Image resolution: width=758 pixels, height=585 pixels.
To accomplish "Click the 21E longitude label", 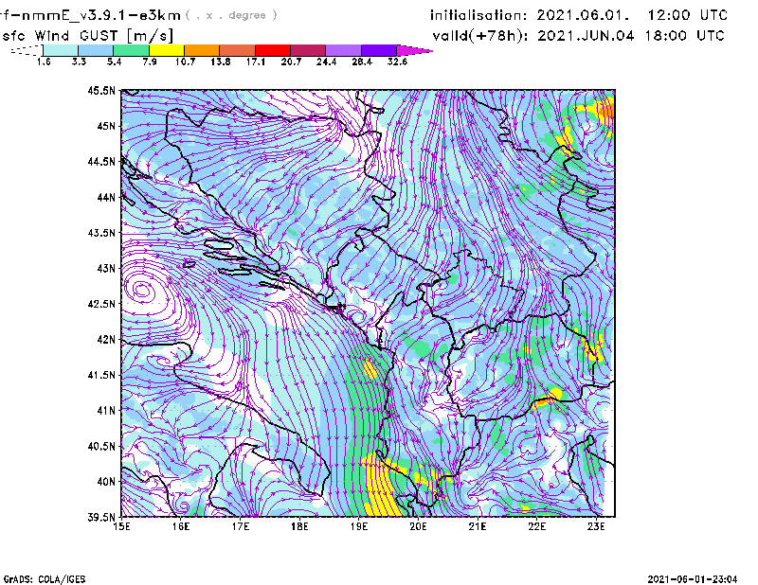I will coord(478,526).
